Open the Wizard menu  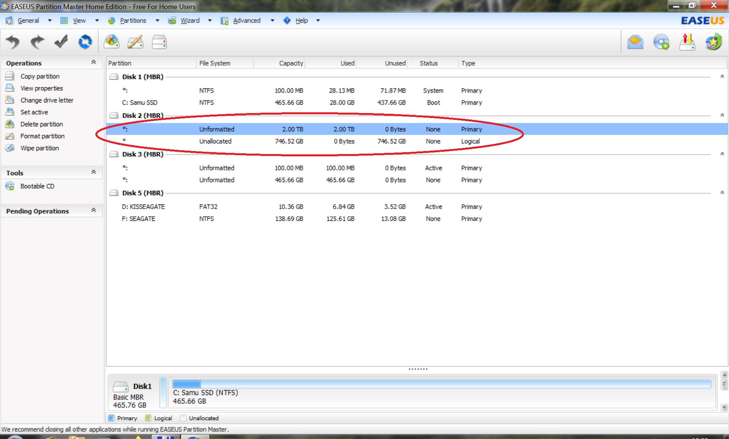tap(190, 20)
